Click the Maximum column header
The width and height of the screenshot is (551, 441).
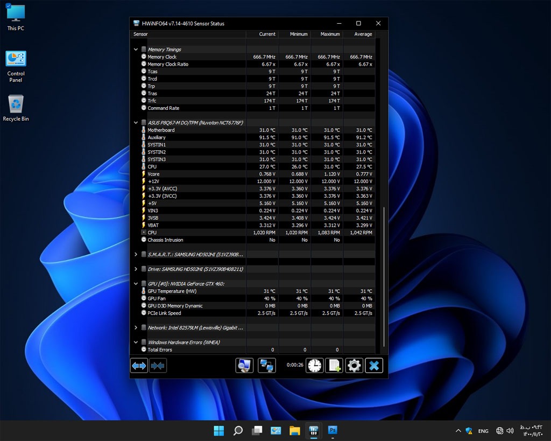click(x=330, y=34)
